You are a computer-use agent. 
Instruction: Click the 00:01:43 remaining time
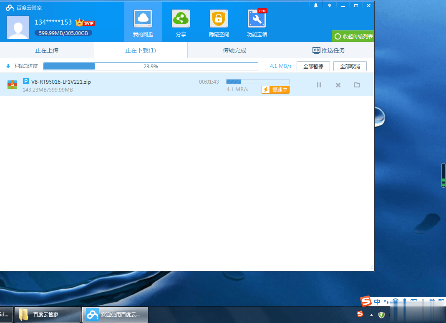[x=209, y=82]
